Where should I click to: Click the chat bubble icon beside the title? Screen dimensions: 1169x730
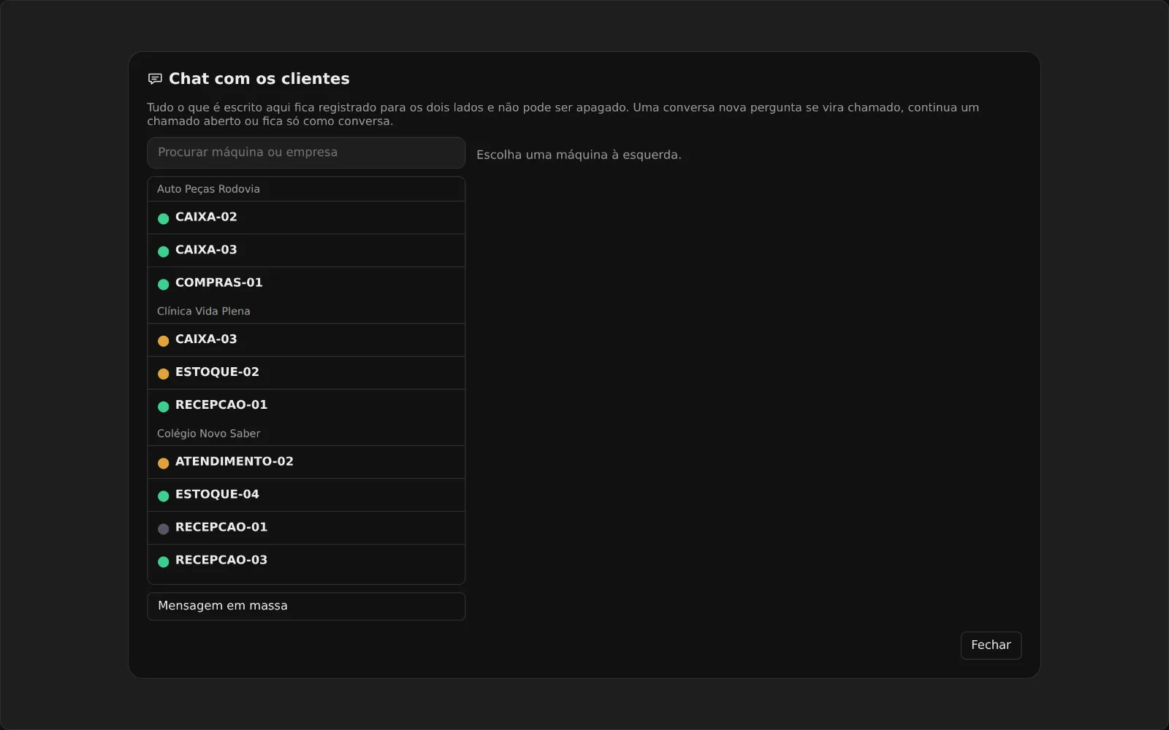pos(155,79)
